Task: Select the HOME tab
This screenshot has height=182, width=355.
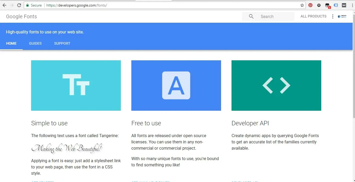Action: [11, 43]
